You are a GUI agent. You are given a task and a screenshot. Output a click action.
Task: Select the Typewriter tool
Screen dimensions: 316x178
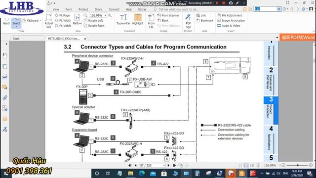[123, 20]
